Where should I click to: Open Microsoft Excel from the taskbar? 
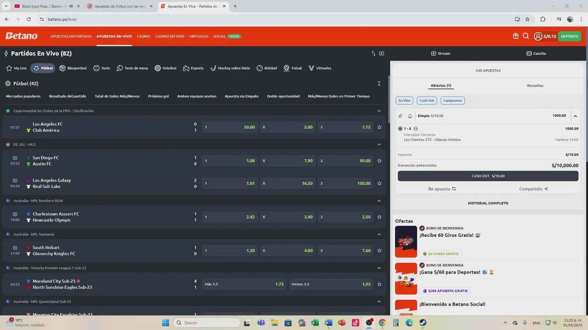tap(315, 323)
